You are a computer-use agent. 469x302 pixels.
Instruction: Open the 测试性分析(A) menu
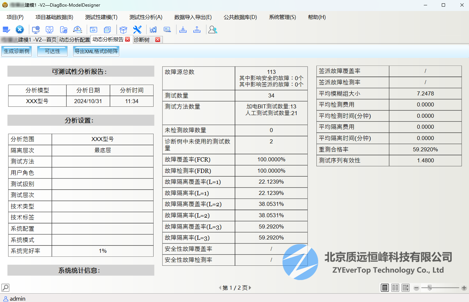pyautogui.click(x=146, y=17)
